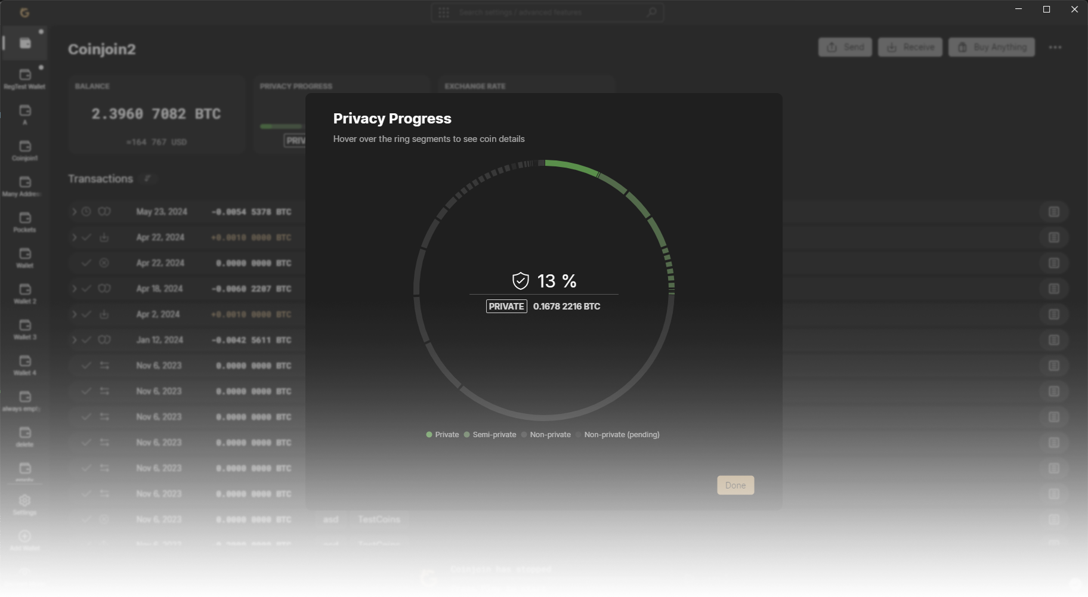The width and height of the screenshot is (1088, 597).
Task: Expand the May 23, 2024 transaction
Action: click(x=74, y=212)
